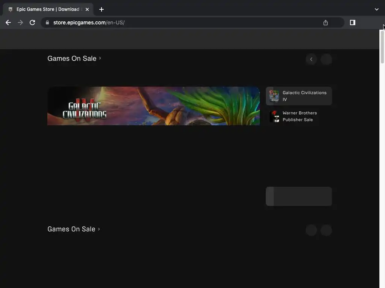This screenshot has width=385, height=288.
Task: Reload the Epic Games Store page
Action: [x=32, y=22]
